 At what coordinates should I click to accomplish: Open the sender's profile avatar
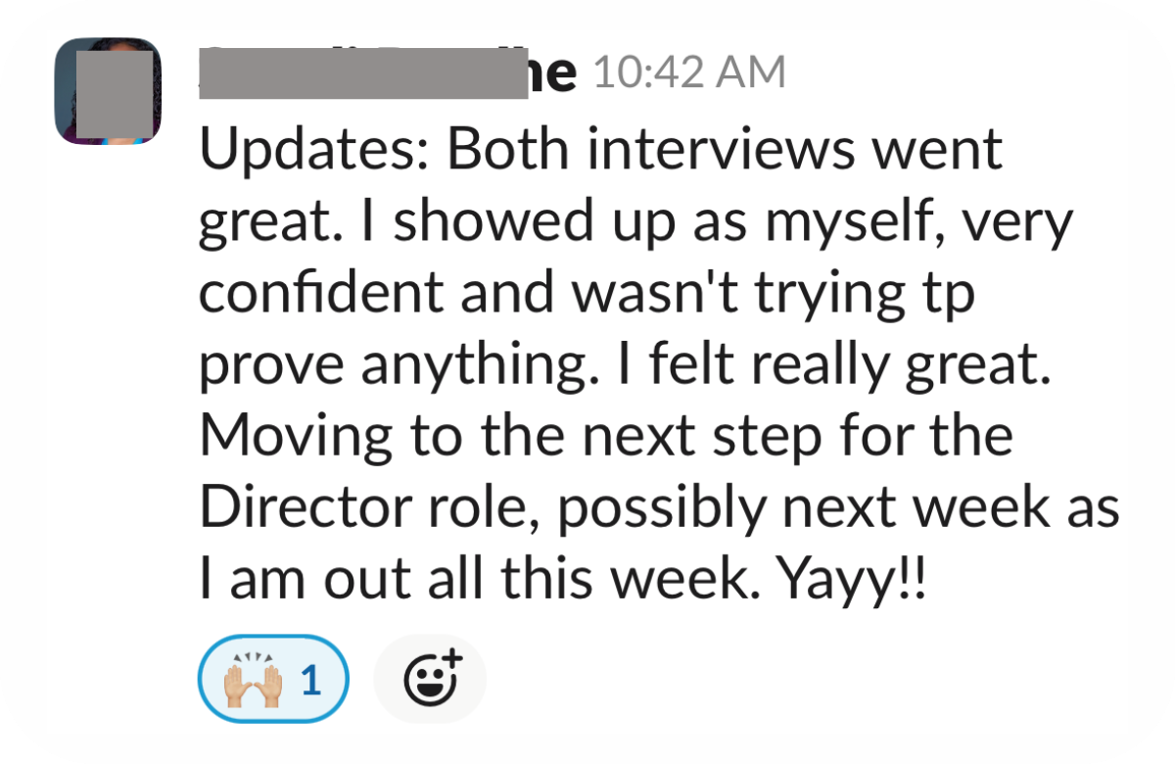pyautogui.click(x=108, y=92)
